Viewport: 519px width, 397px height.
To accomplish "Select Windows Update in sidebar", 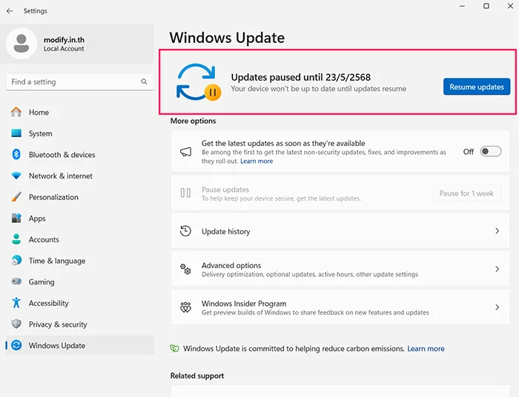I will 80,345.
